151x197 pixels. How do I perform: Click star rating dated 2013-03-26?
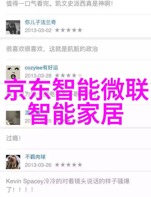point(68,165)
